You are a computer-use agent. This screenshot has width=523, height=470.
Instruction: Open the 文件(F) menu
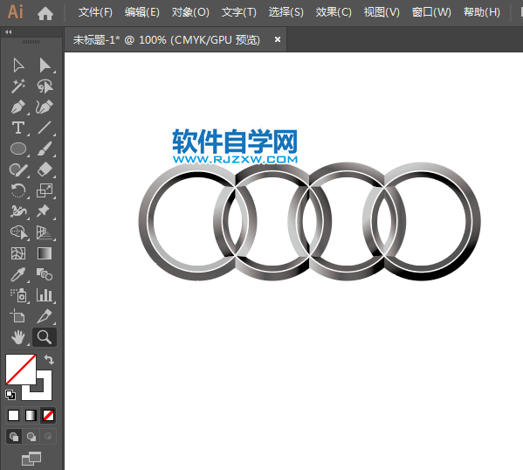pyautogui.click(x=95, y=12)
